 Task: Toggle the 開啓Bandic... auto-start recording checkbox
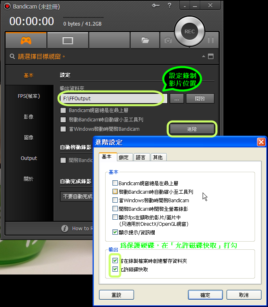pos(63,160)
